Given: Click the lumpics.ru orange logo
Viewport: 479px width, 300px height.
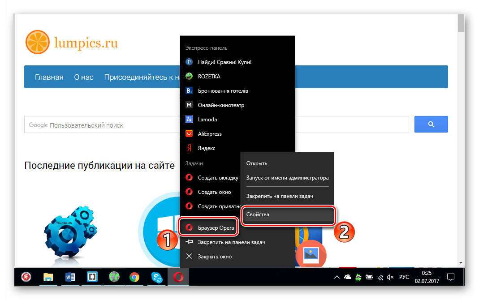Looking at the screenshot, I should pyautogui.click(x=38, y=42).
